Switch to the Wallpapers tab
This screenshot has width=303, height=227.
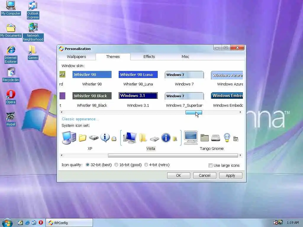pos(76,56)
